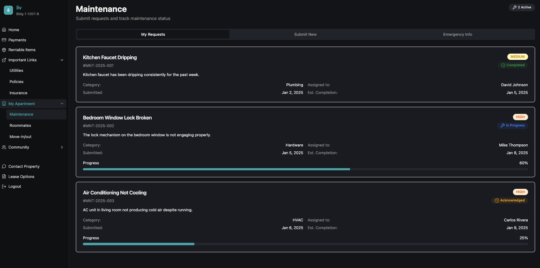540x268 pixels.
Task: Click the wrench icon in 2 Active badge
Action: point(514,7)
